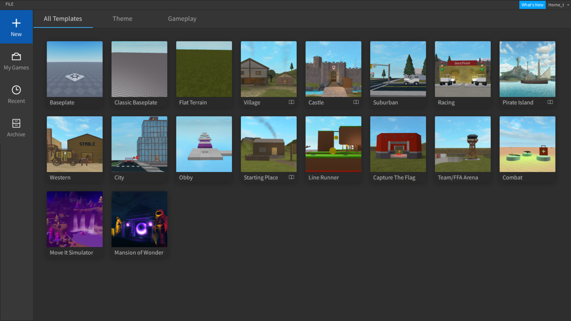
Task: Select the Castle template thumbnail
Action: pos(333,69)
